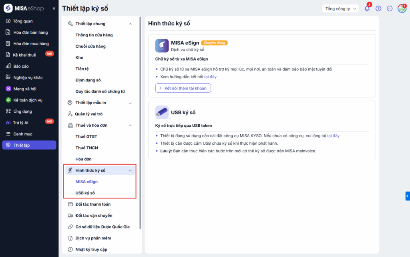Click the chat bubble icon in header

coord(390,8)
